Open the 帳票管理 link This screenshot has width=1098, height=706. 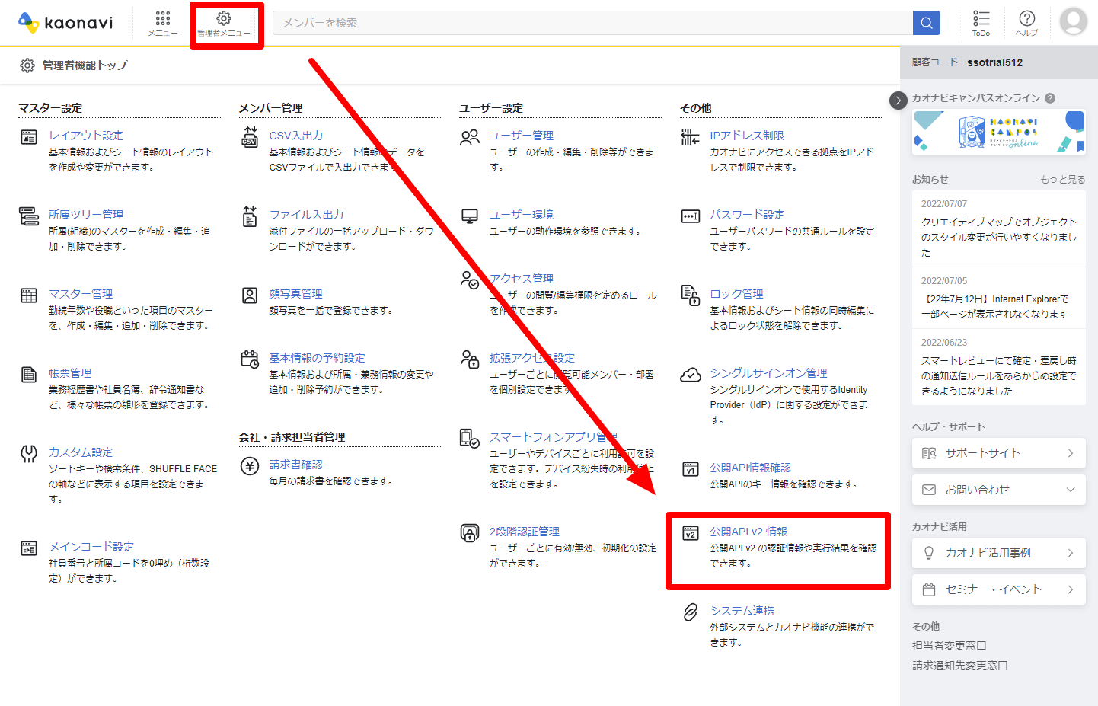[x=70, y=373]
